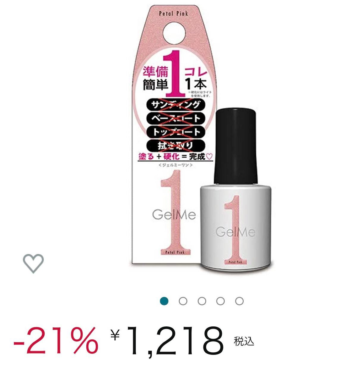Click the black bottle cap
The image size is (357, 369).
point(235,146)
